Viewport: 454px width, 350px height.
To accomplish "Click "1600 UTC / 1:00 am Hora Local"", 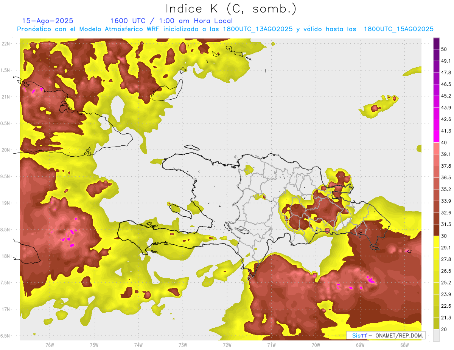I will (171, 21).
